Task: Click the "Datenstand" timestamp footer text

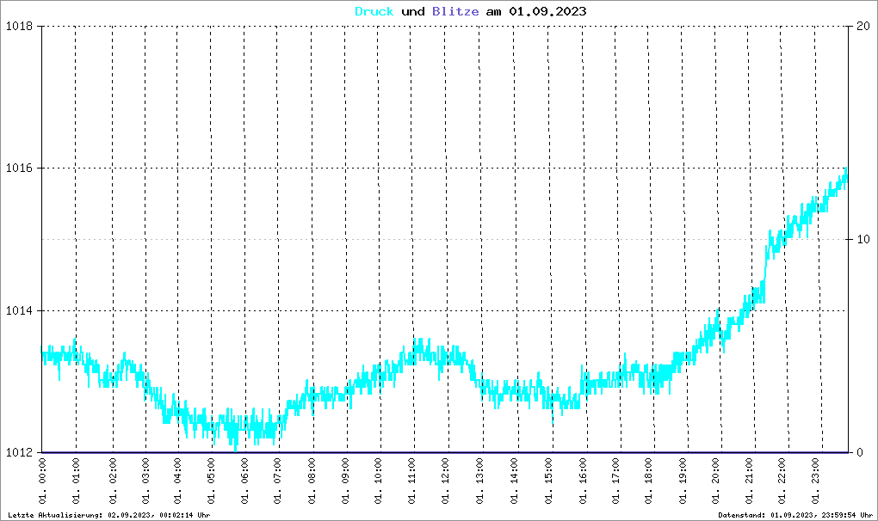Action: click(795, 514)
